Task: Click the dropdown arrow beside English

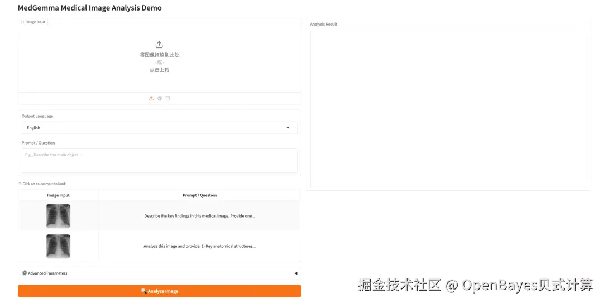Action: (288, 128)
